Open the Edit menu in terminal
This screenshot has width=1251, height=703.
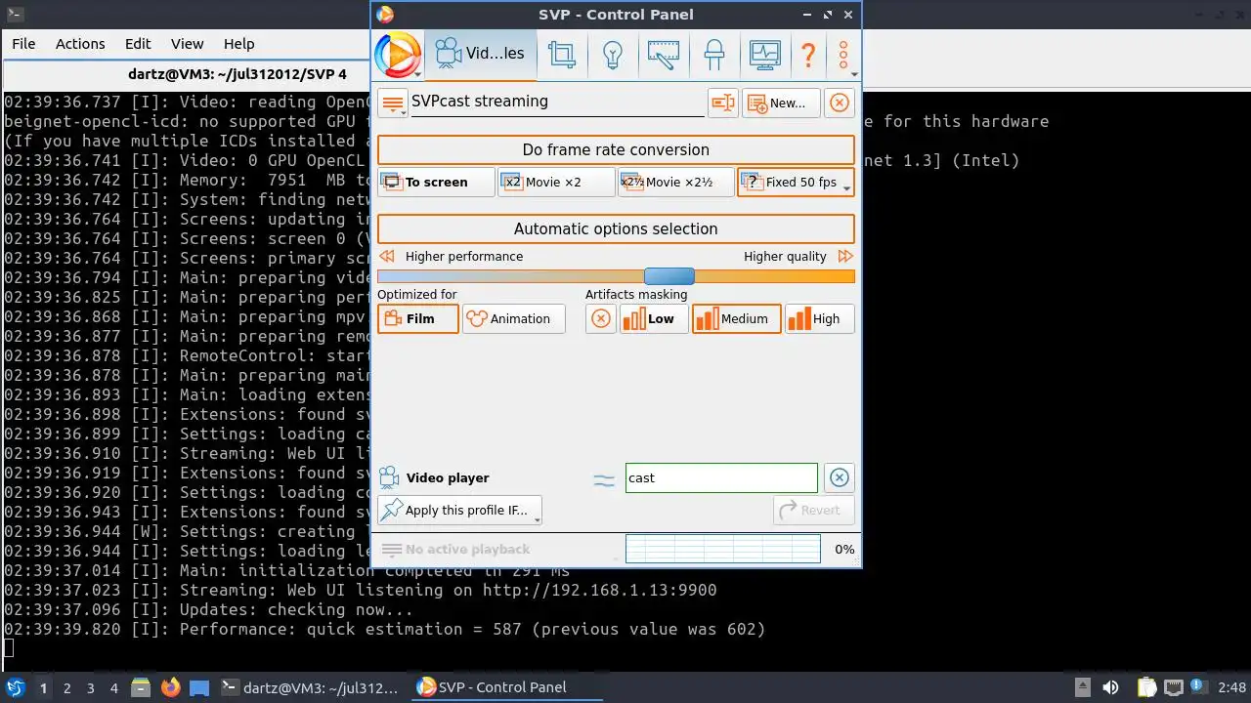[x=138, y=44]
